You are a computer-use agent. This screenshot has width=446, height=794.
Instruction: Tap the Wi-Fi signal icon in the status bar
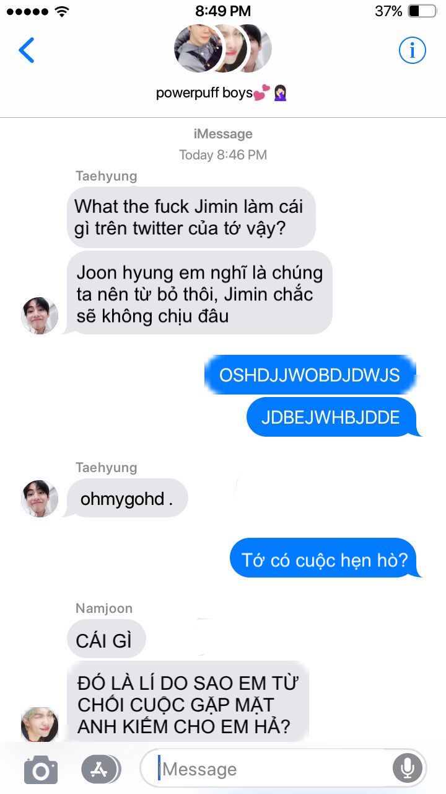point(62,11)
